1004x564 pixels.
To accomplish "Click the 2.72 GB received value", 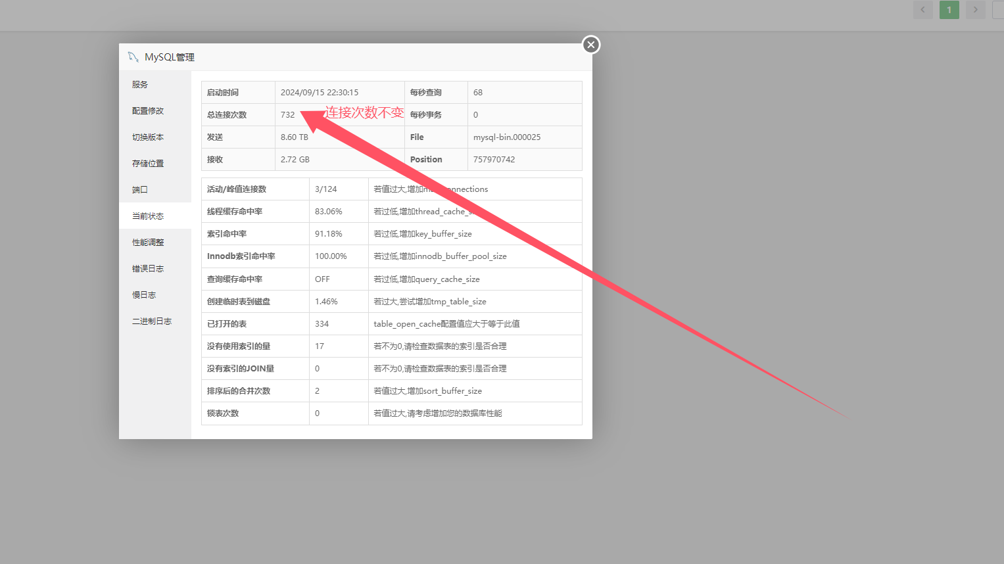I will pyautogui.click(x=295, y=160).
